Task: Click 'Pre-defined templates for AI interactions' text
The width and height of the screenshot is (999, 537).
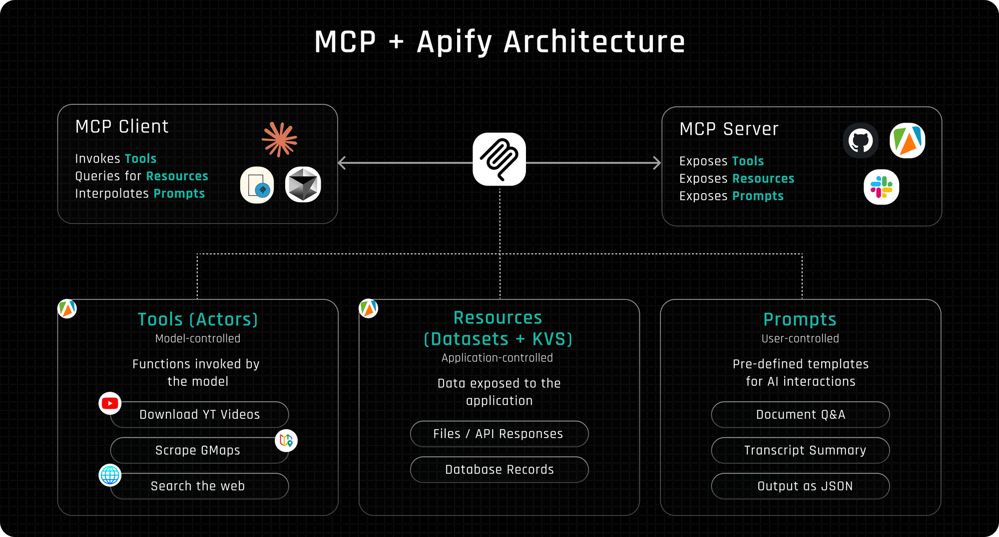Action: pyautogui.click(x=801, y=372)
